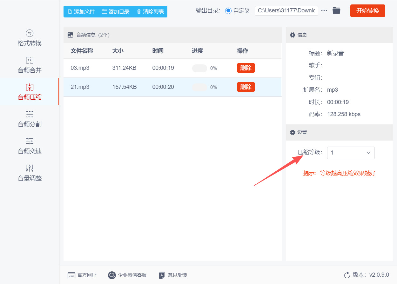Click duration 00:00:20 in list

click(163, 87)
